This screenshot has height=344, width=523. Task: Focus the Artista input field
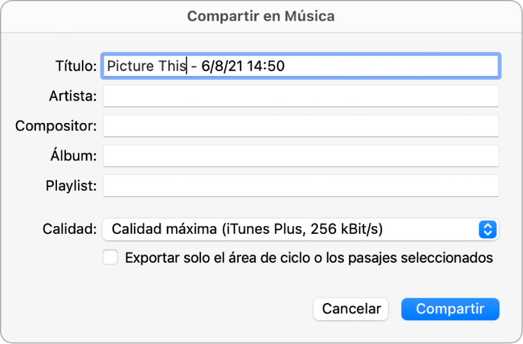300,96
